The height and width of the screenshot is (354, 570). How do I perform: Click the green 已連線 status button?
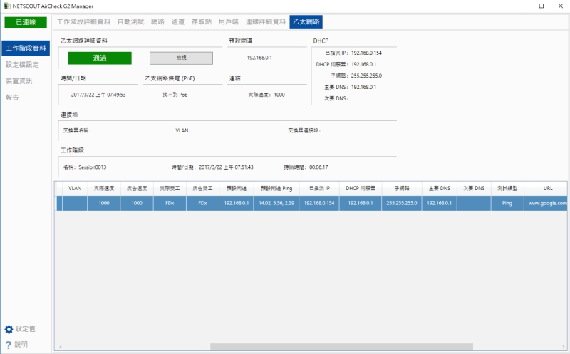click(26, 22)
